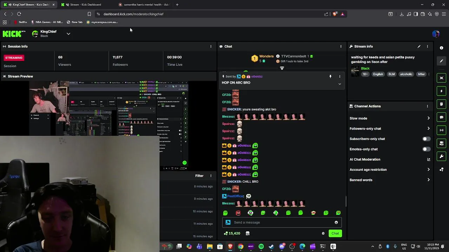Collapse the chat leaderboard arrow
This screenshot has height=252, width=449.
point(282,68)
